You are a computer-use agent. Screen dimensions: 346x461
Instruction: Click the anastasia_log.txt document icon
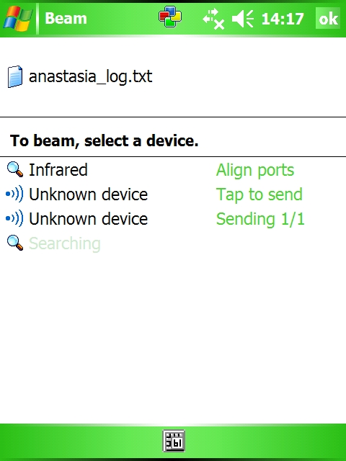[x=14, y=76]
